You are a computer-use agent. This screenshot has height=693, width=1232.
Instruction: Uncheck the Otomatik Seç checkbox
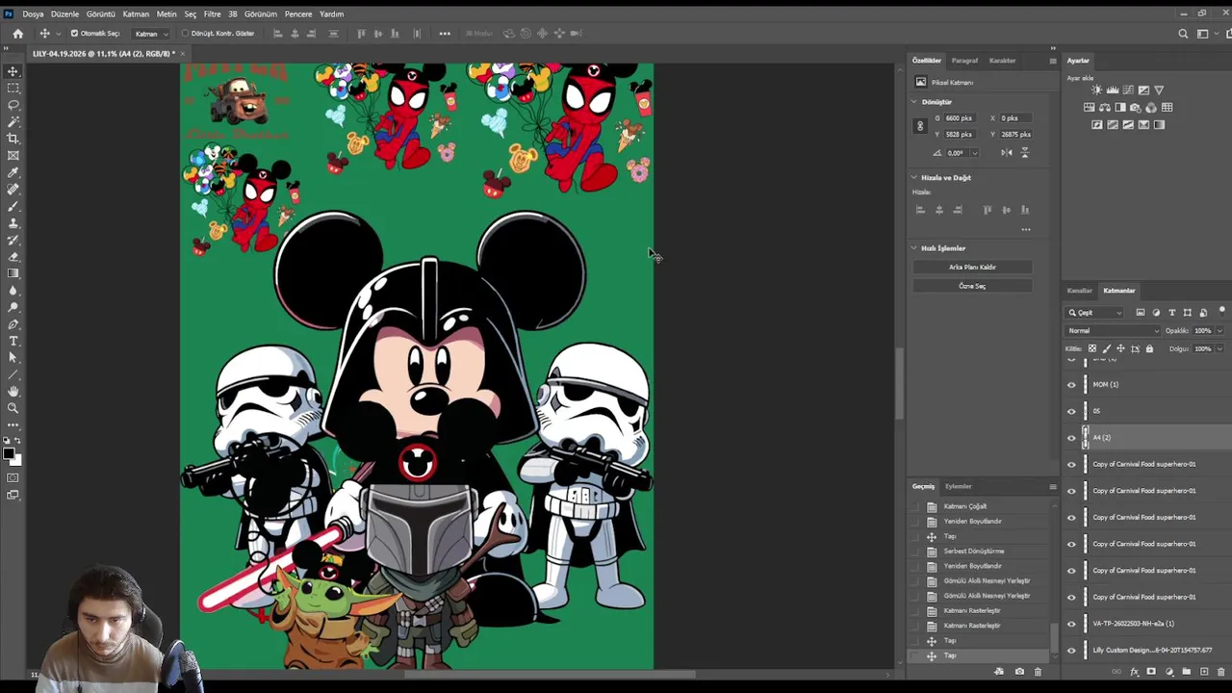tap(74, 34)
